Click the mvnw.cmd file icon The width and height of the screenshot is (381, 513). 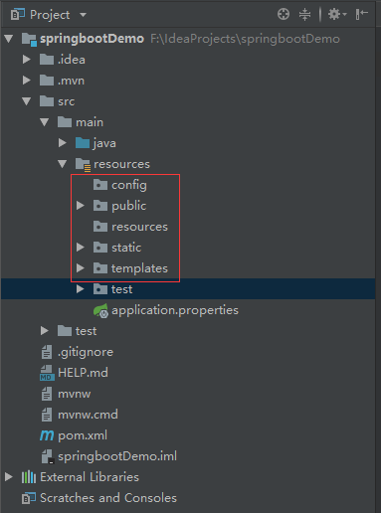point(47,415)
